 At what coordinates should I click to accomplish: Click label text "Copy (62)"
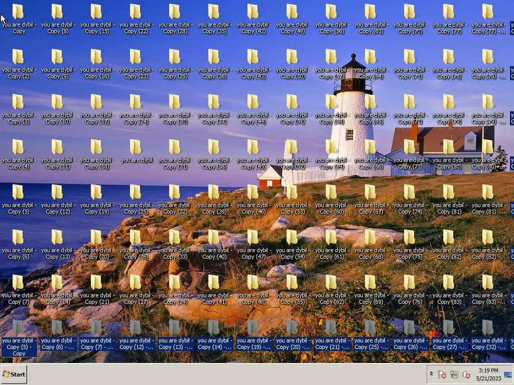point(332,302)
